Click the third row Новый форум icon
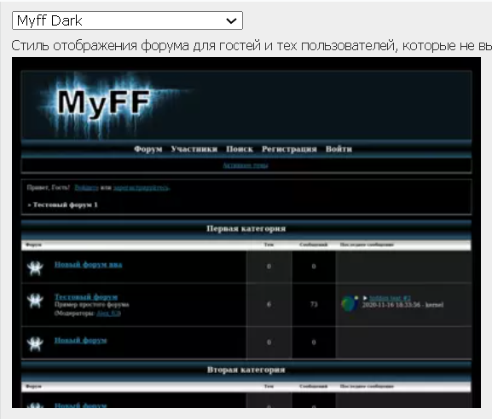This screenshot has height=419, width=492. coord(35,343)
